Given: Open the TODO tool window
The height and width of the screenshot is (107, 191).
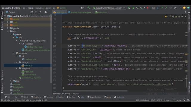Looking at the screenshot, I should click(x=24, y=97).
